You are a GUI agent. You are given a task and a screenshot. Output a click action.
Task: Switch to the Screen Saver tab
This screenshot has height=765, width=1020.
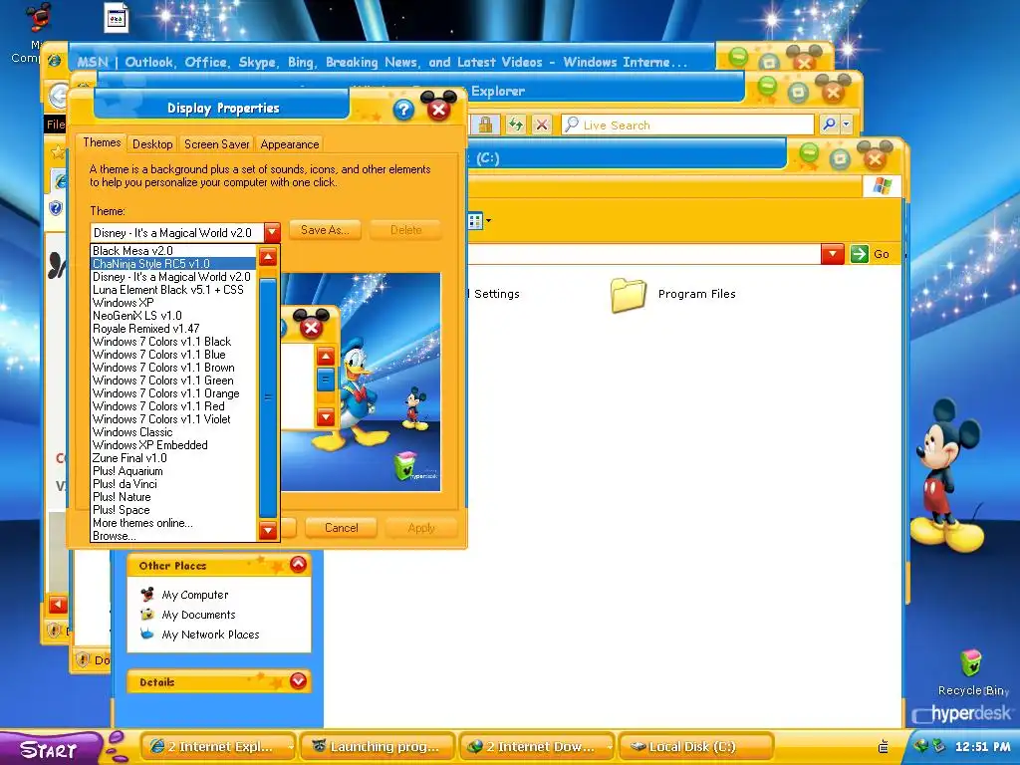tap(216, 143)
